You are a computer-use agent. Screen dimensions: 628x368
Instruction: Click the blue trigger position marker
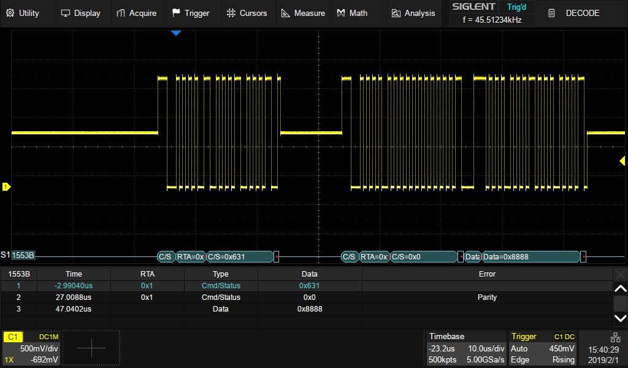[x=176, y=33]
